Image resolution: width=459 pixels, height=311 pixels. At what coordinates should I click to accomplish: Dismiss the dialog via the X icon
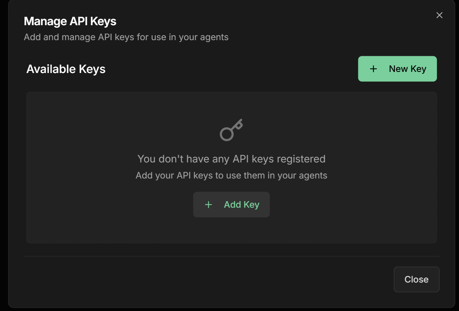coord(439,15)
